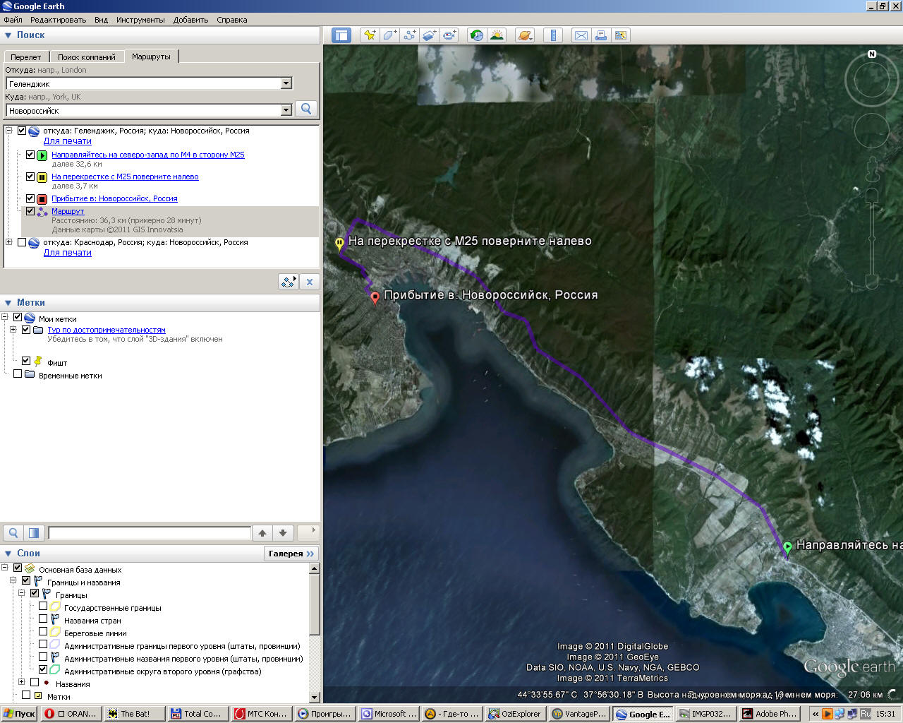The height and width of the screenshot is (723, 903).
Task: Uncheck the step 'Направляйтесь на северо-запад' checkbox
Action: pyautogui.click(x=30, y=155)
